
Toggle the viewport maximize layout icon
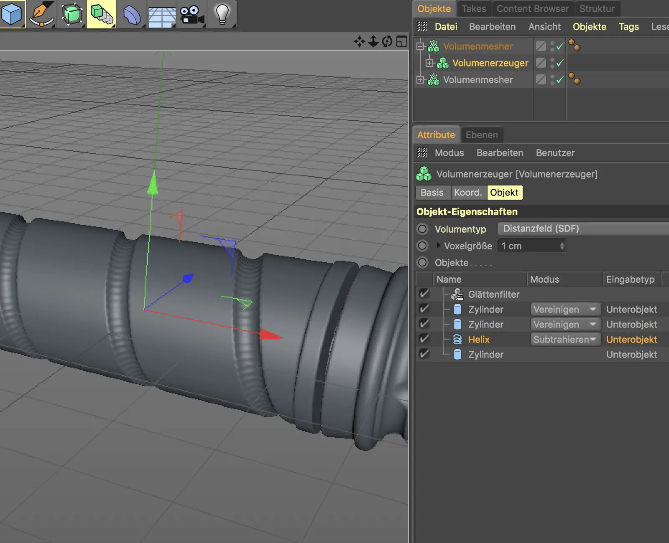(402, 41)
